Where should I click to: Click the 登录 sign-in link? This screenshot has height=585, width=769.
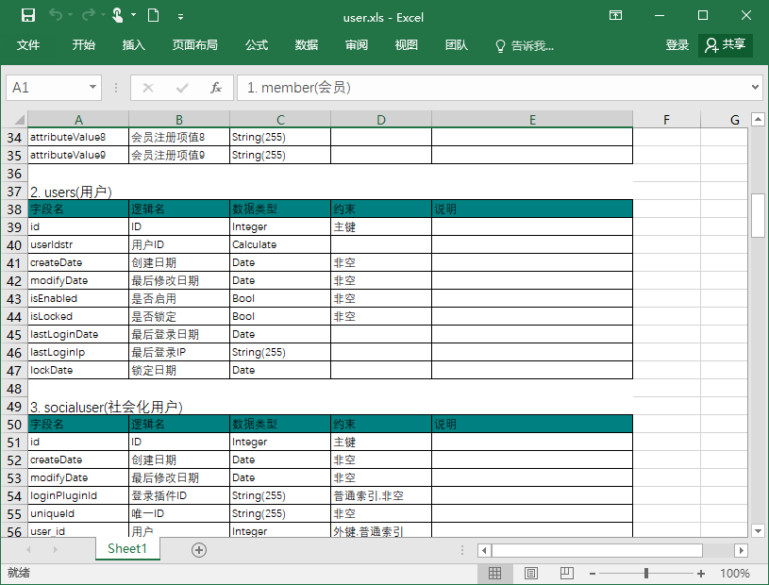[x=677, y=45]
